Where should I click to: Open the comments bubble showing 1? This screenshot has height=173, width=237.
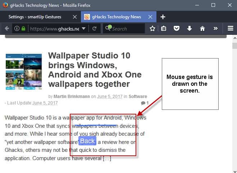(x=145, y=103)
